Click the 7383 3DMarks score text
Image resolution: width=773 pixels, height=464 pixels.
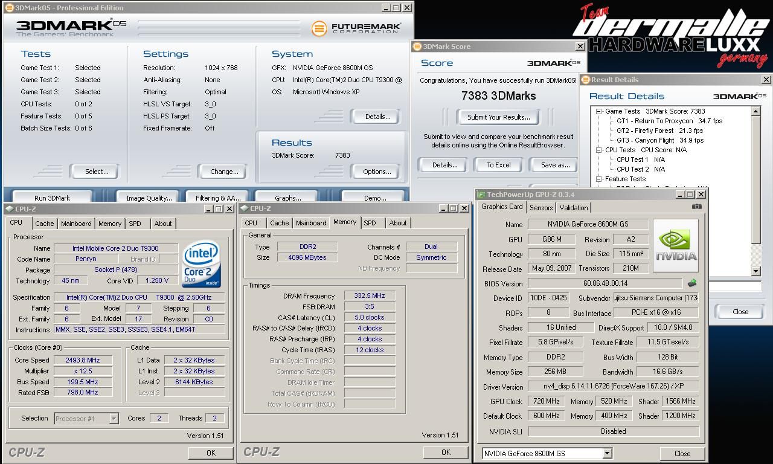point(498,95)
